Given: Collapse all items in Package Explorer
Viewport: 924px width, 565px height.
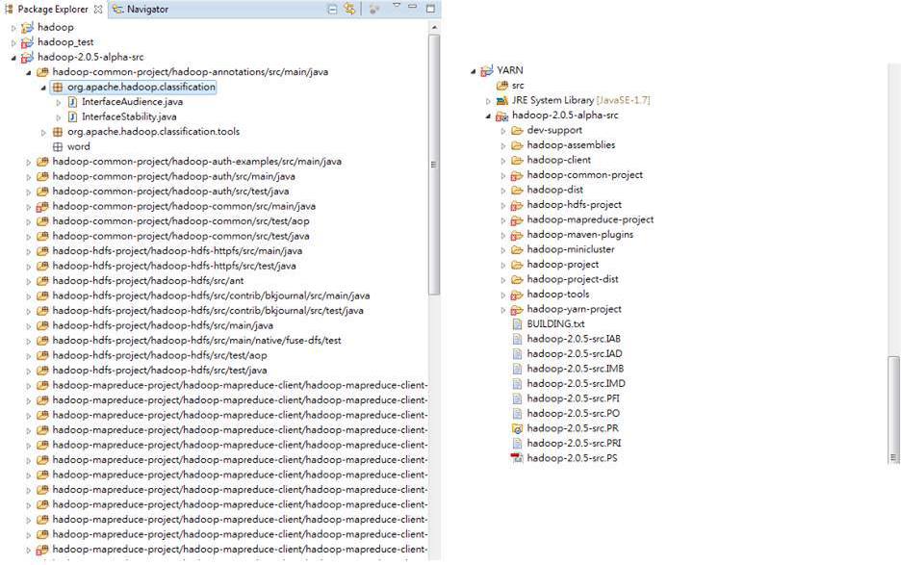Looking at the screenshot, I should pyautogui.click(x=332, y=9).
